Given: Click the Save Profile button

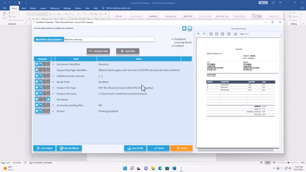Looking at the screenshot, I should click(135, 148).
